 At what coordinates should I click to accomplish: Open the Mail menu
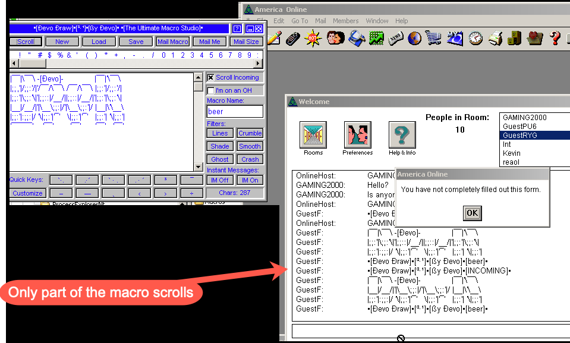[x=320, y=21]
